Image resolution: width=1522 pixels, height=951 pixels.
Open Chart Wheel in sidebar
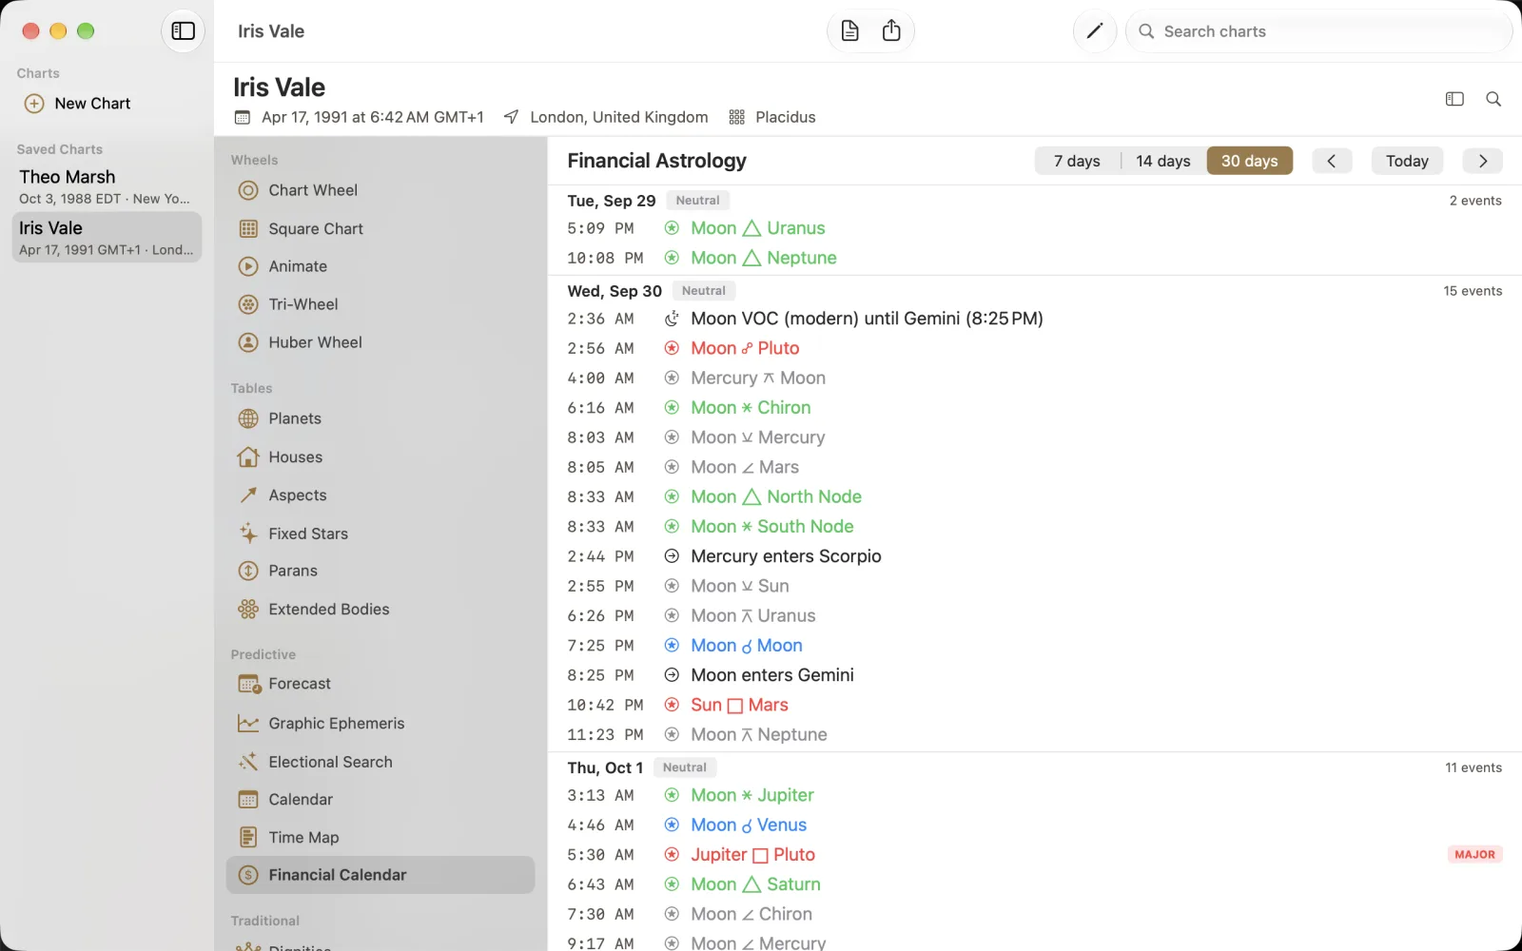(x=380, y=190)
